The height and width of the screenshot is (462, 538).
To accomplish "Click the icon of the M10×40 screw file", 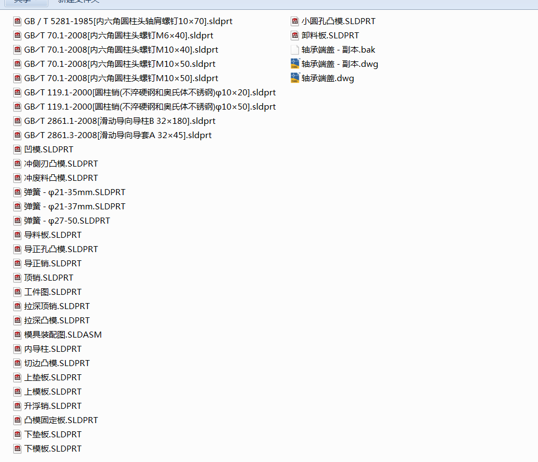I will click(18, 50).
